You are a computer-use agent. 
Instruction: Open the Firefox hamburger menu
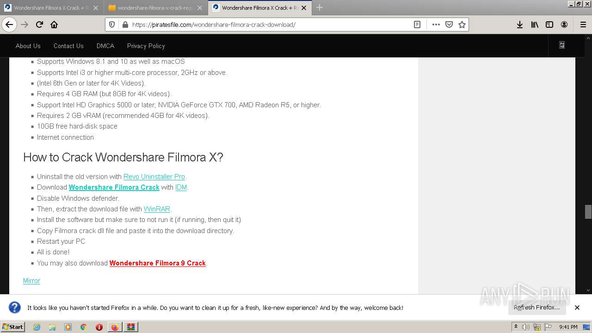pyautogui.click(x=583, y=25)
